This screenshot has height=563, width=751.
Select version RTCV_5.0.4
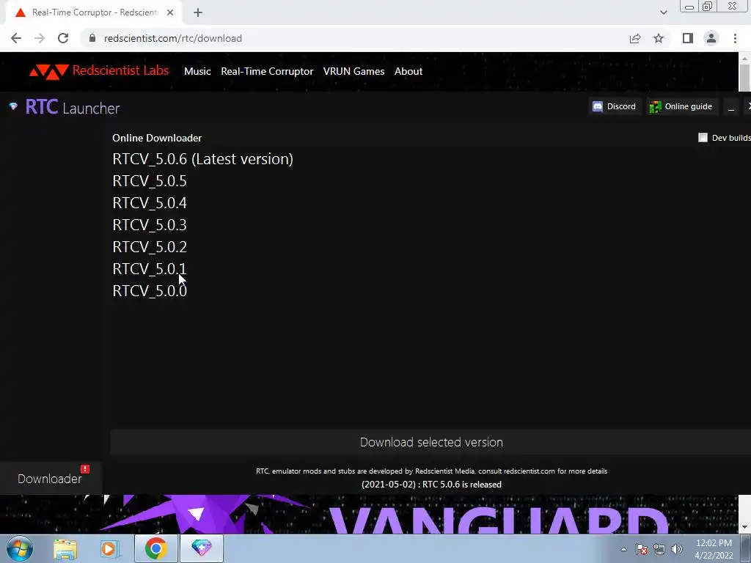150,203
